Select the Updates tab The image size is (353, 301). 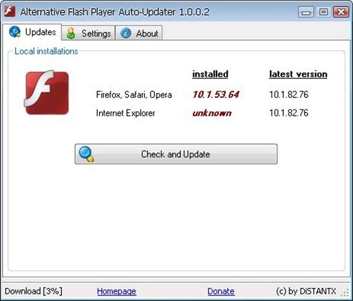[32, 32]
